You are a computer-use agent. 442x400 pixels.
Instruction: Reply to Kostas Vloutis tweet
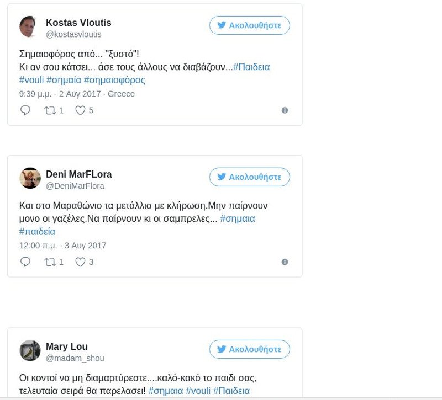pyautogui.click(x=25, y=110)
